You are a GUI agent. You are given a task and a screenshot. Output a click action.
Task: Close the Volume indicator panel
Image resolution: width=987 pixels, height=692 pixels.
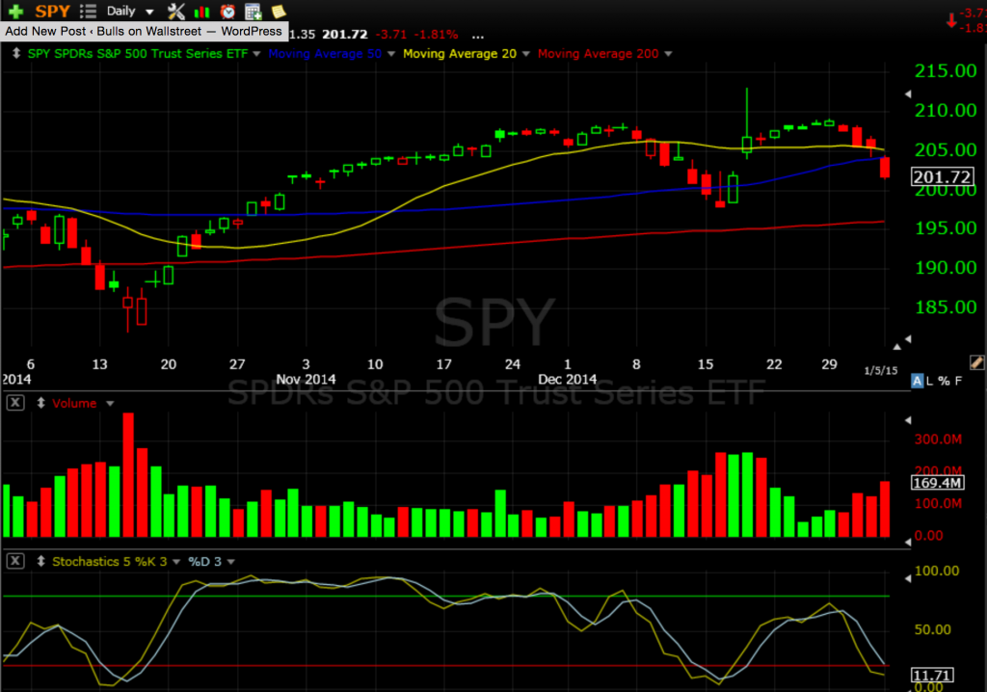click(x=15, y=403)
